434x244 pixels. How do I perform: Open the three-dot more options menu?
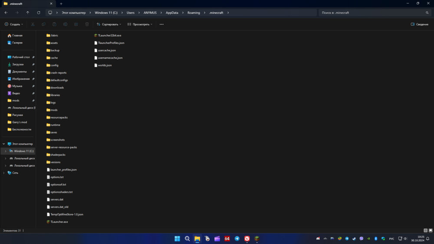point(161,24)
